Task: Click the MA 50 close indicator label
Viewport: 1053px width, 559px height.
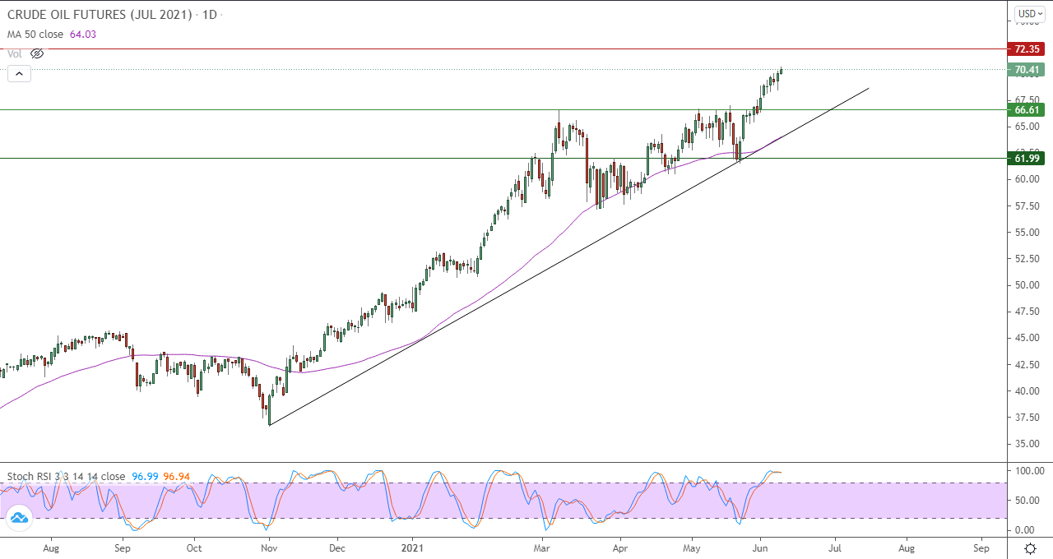Action: [x=35, y=34]
